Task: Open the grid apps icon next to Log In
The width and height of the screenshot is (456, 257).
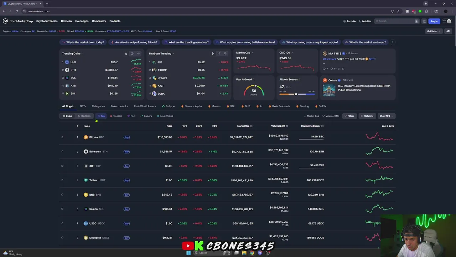Action: click(424, 21)
